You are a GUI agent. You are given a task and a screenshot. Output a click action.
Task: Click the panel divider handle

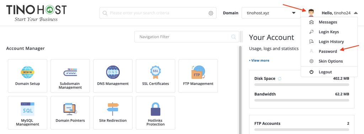click(241, 37)
